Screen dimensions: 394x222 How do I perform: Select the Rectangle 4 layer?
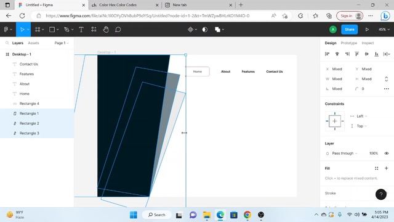pos(29,104)
